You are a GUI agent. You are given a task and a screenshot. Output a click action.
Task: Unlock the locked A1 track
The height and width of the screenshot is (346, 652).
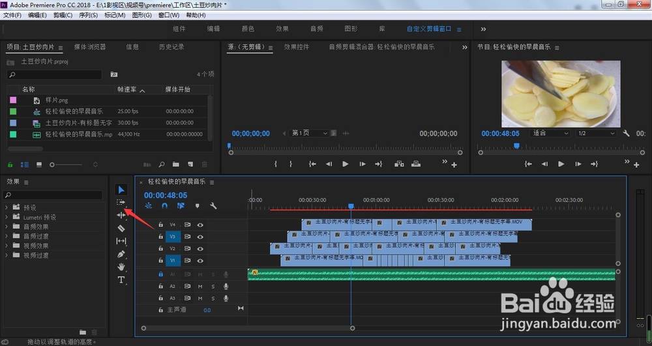[x=160, y=274]
